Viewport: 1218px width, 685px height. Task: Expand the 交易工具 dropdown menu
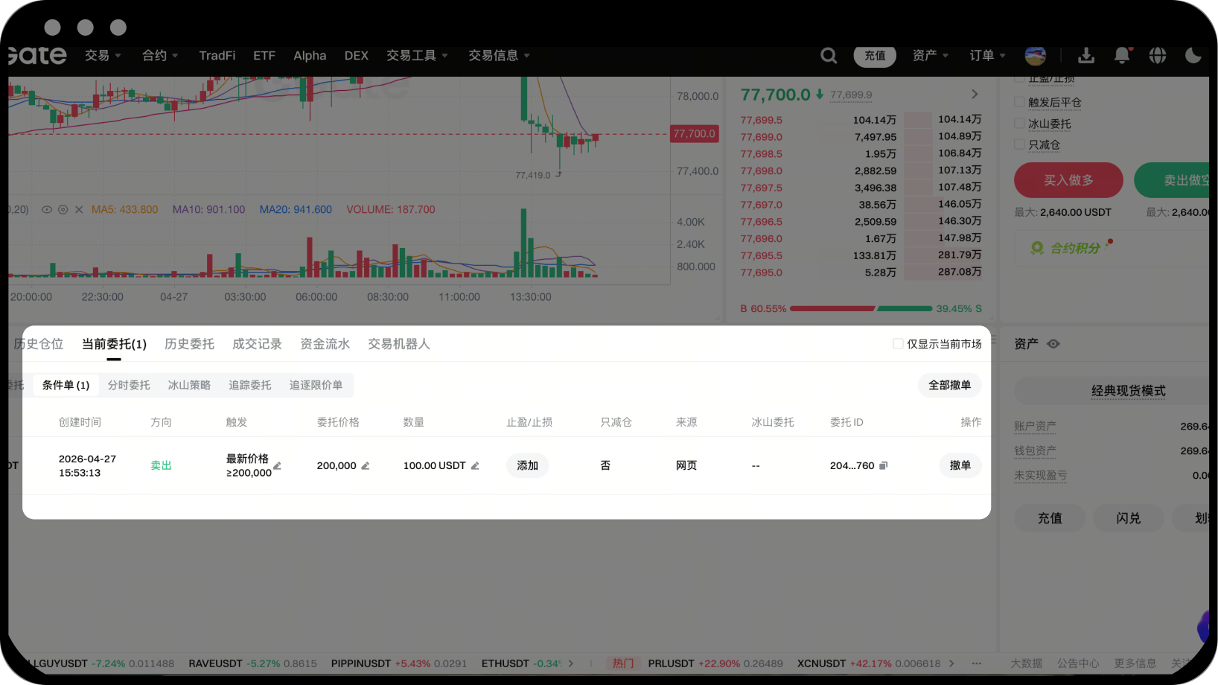[417, 56]
